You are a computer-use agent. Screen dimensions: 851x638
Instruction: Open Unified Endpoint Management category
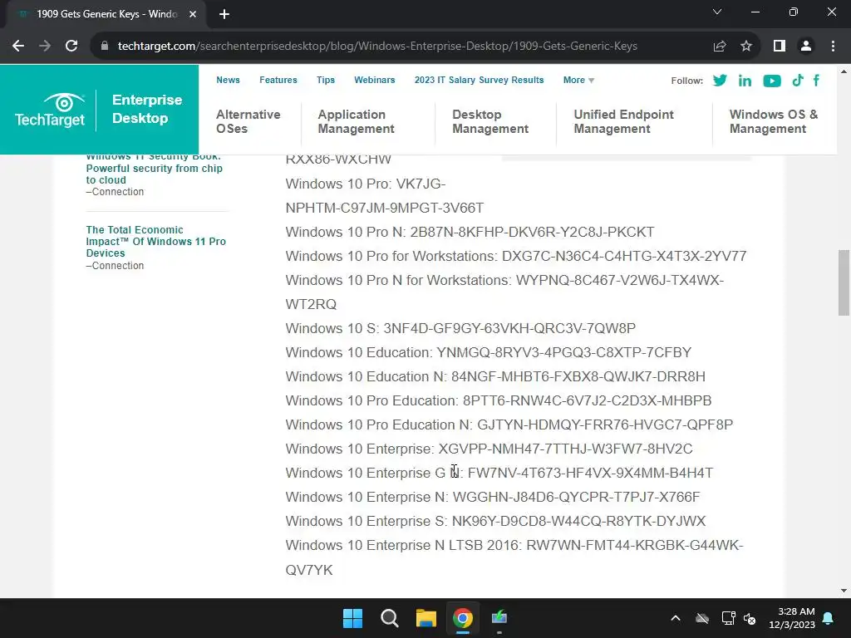click(623, 121)
